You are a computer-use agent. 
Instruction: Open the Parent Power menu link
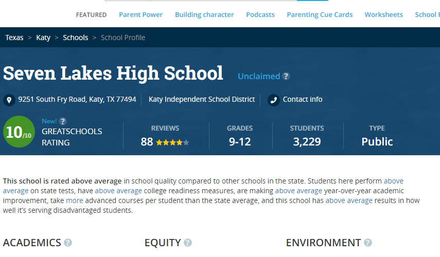(x=140, y=15)
